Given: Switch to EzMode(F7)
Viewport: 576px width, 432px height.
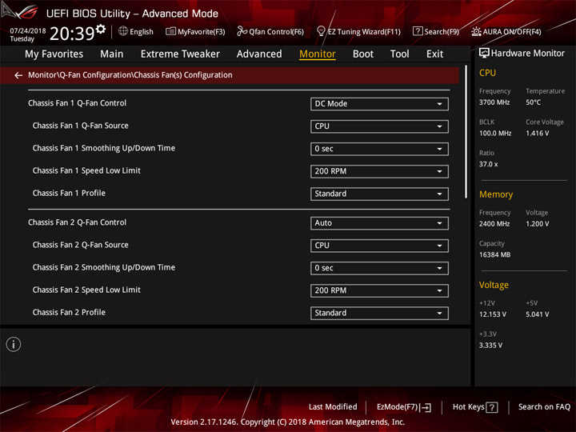Looking at the screenshot, I should coord(404,407).
